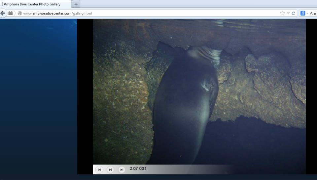Click the globe icon in the address bar

[x=20, y=13]
